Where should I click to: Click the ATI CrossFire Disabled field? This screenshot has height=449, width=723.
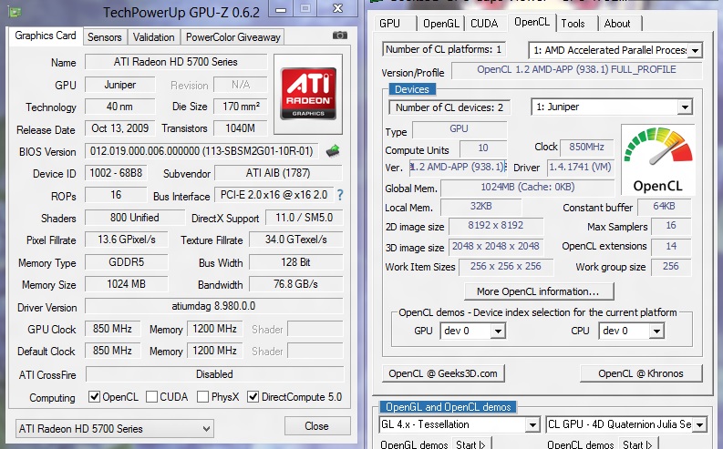214,374
